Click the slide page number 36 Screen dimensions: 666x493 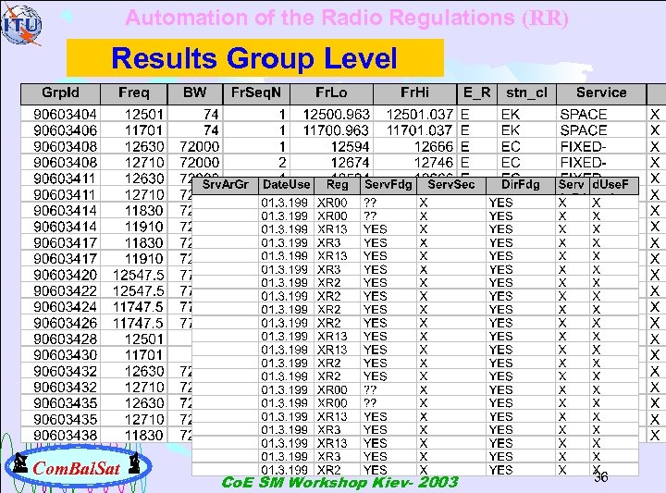[x=601, y=477]
